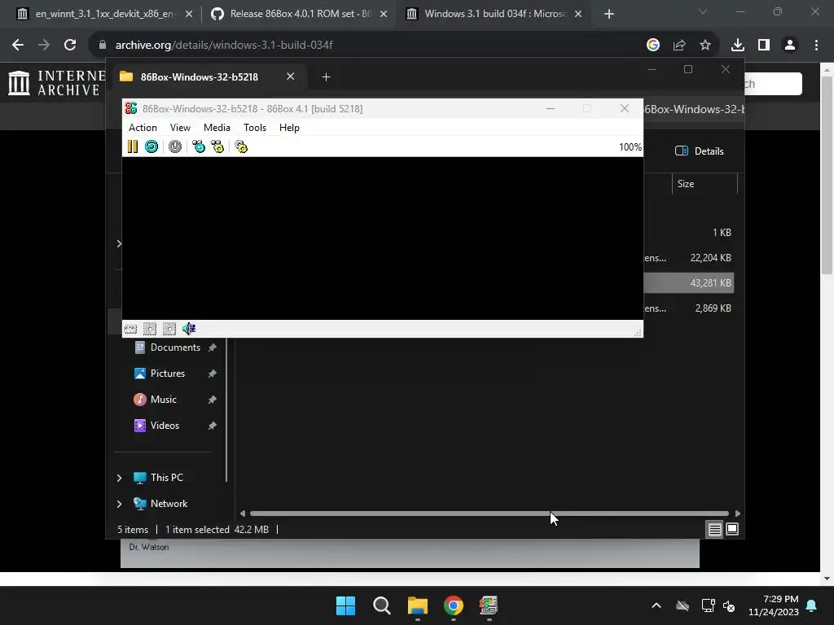Click Explorer horizontal scrollbar track

pos(489,514)
